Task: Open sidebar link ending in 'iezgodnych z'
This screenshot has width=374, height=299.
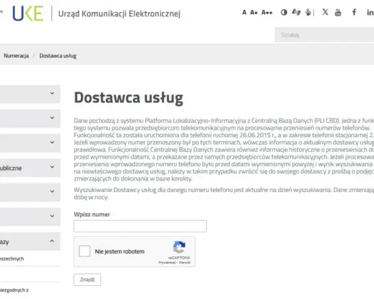Action: [x=14, y=290]
